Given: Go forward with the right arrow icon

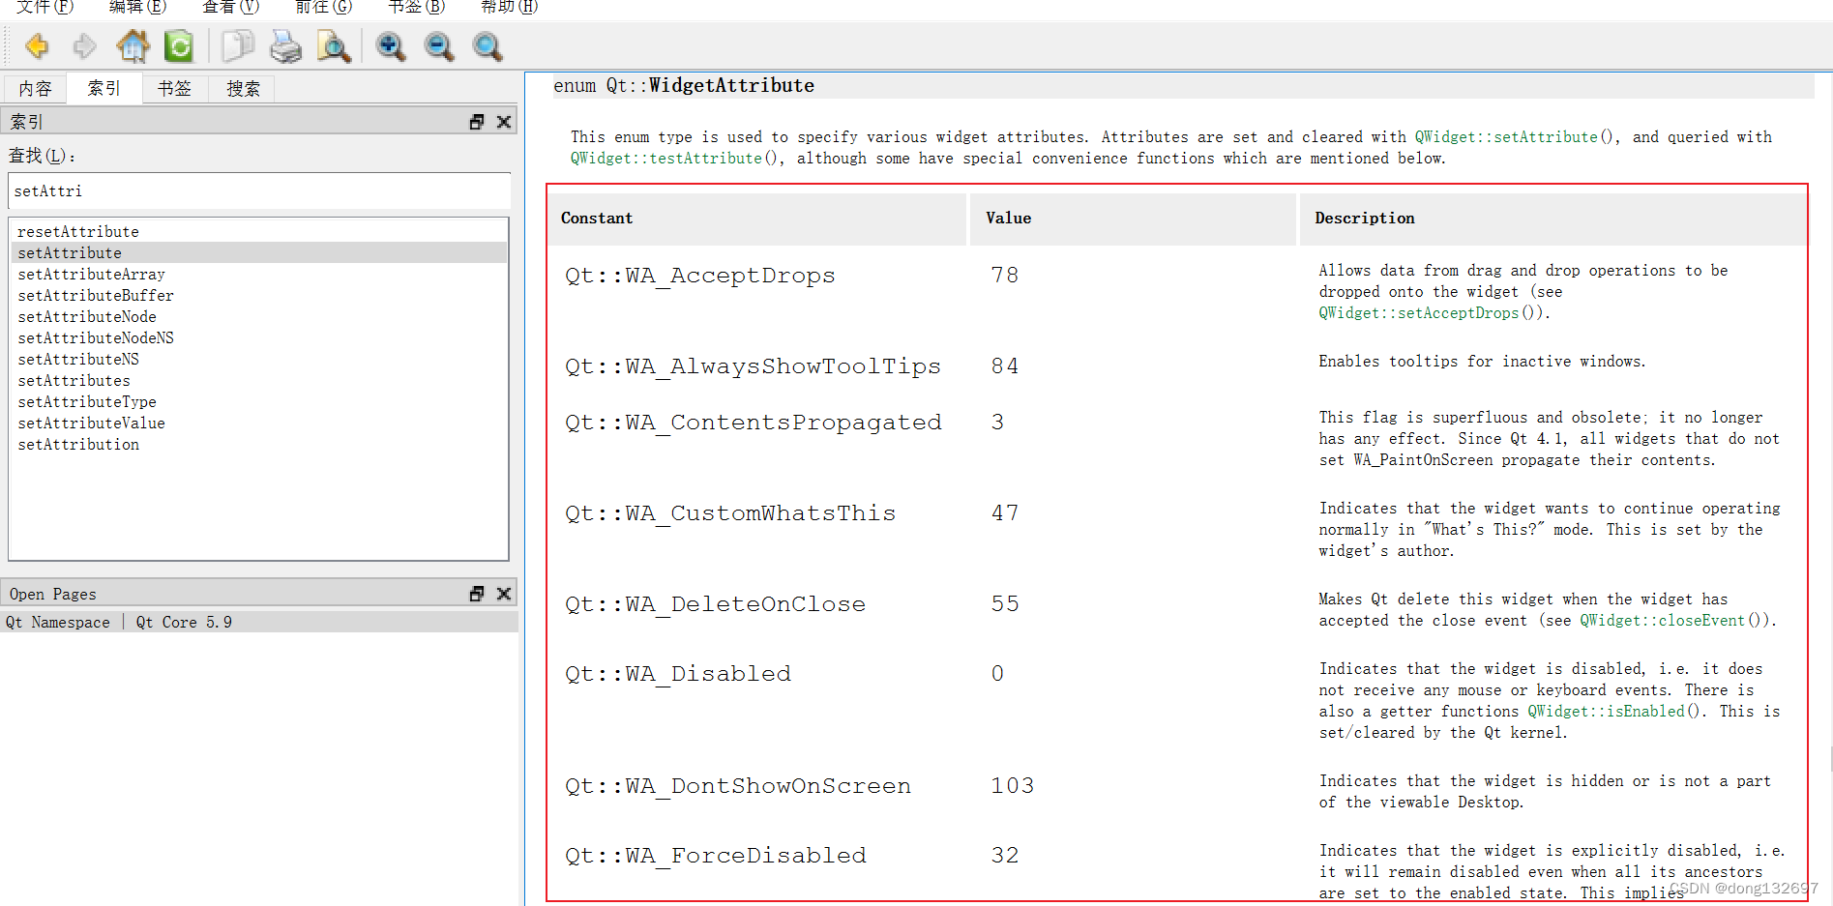Looking at the screenshot, I should [x=85, y=45].
